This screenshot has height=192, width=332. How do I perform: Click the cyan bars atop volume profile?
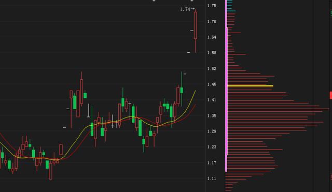pyautogui.click(x=231, y=6)
